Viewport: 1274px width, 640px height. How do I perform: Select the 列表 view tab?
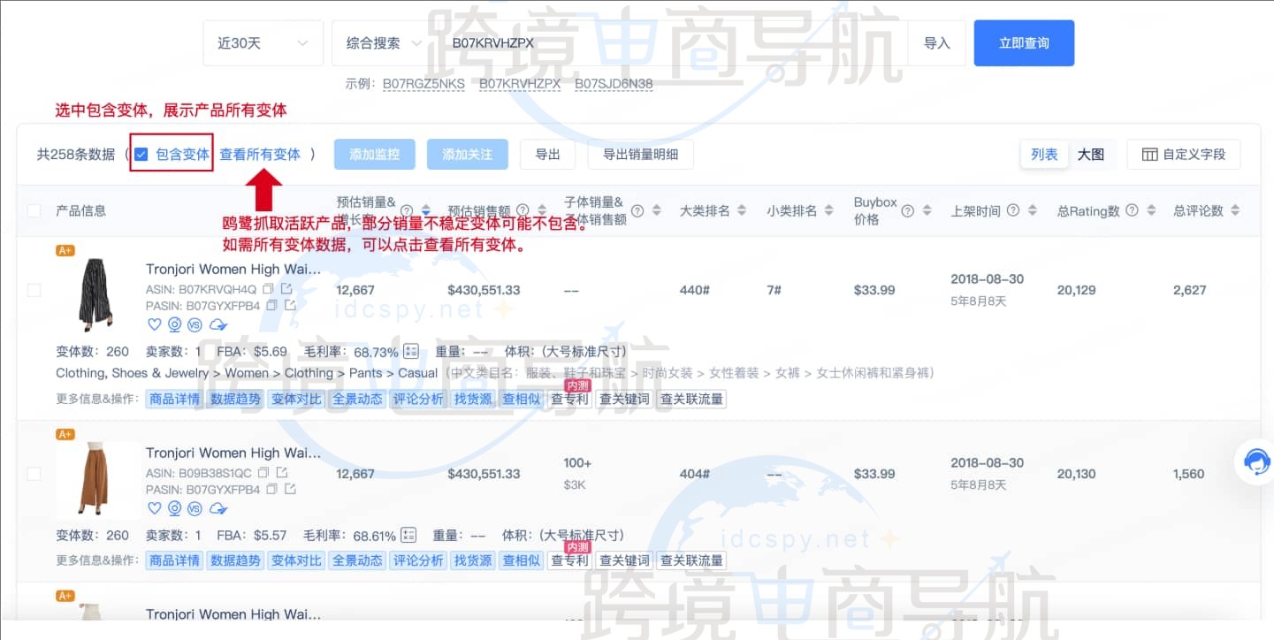tap(1045, 154)
